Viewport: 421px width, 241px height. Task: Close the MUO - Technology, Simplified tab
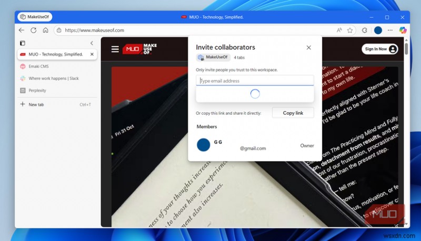(x=92, y=54)
